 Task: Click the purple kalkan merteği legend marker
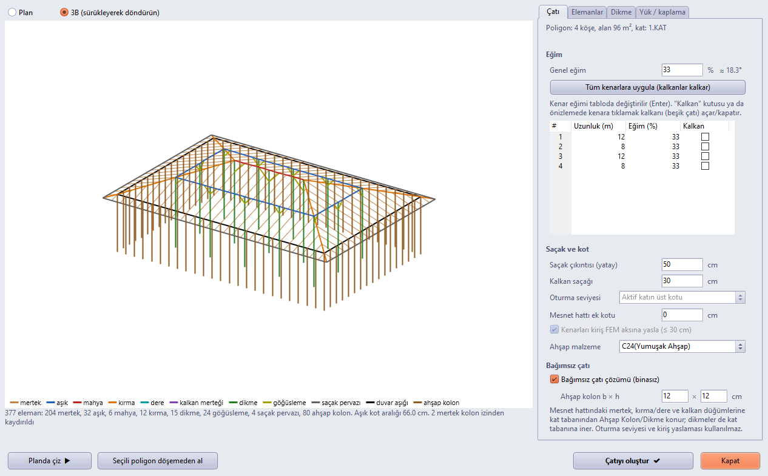(x=174, y=403)
